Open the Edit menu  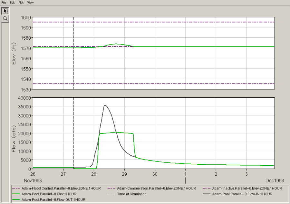(12, 3)
